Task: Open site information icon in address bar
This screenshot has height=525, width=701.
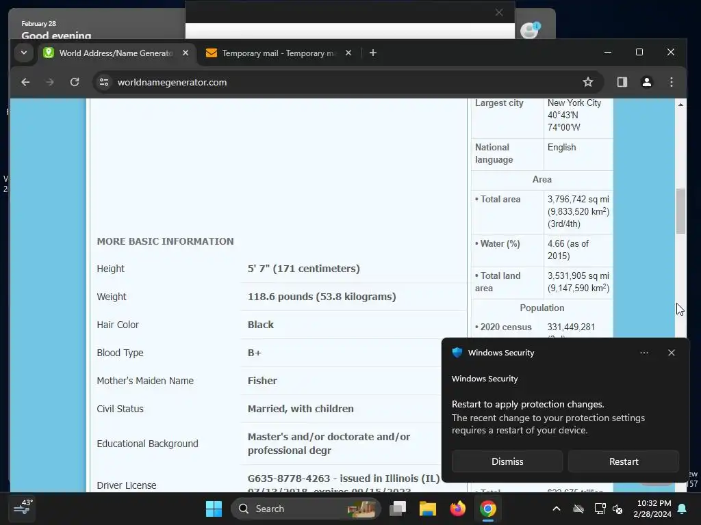Action: 104,82
